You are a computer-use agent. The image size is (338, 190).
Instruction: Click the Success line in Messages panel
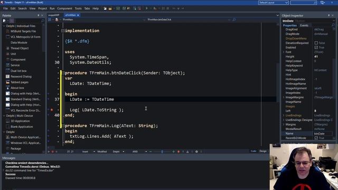(11, 174)
